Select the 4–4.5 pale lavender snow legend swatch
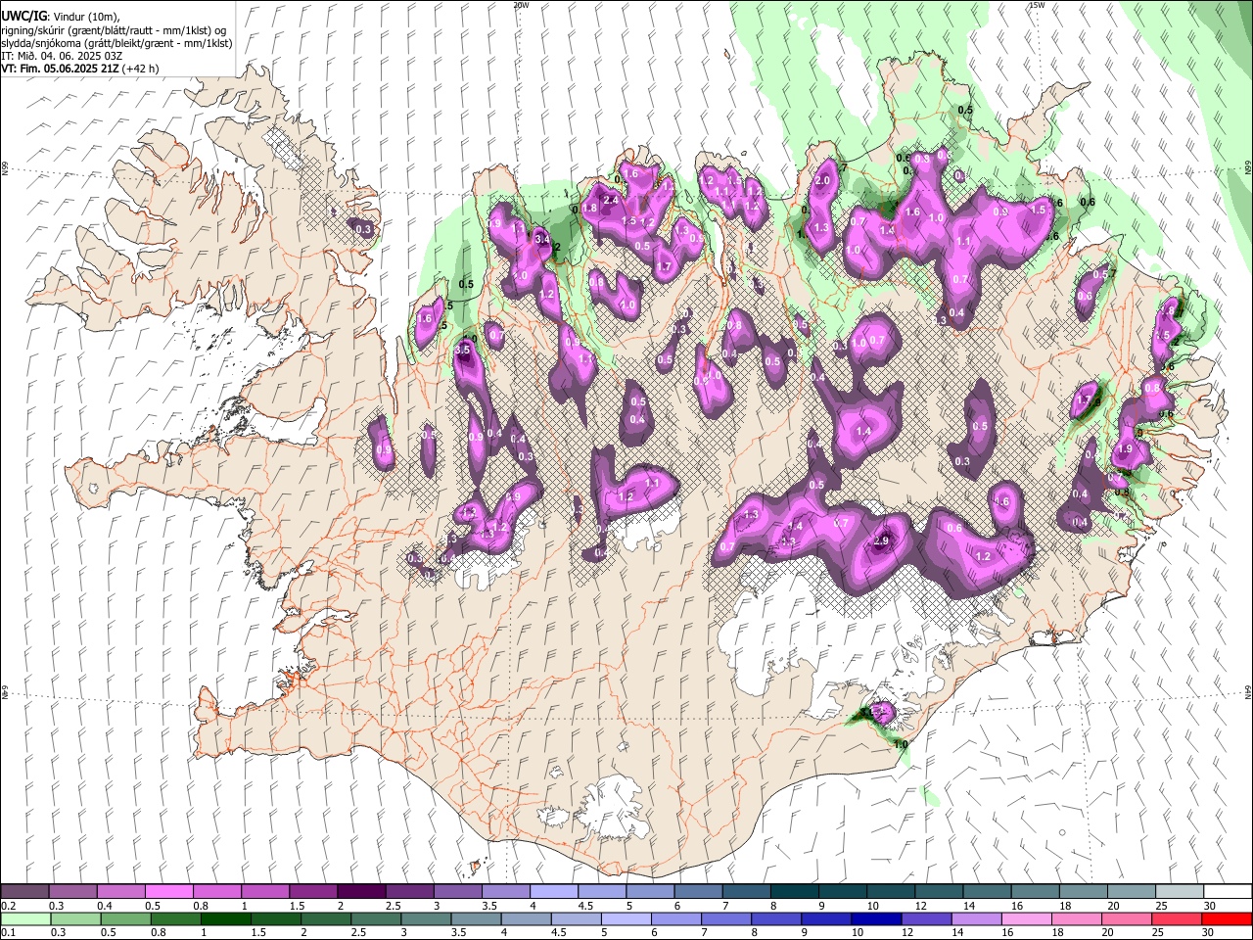1253x940 pixels. [553, 892]
